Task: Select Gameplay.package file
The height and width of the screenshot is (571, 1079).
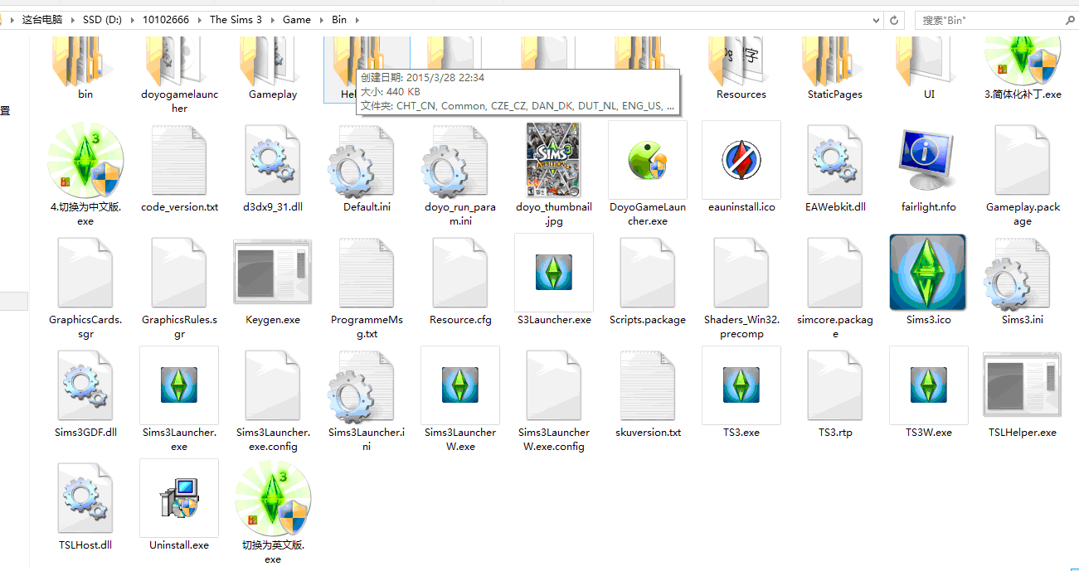Action: coord(1023,175)
